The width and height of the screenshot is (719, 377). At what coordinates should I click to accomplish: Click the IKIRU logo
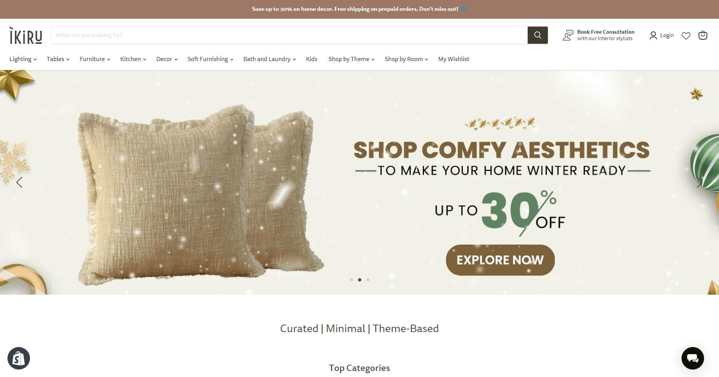click(26, 36)
